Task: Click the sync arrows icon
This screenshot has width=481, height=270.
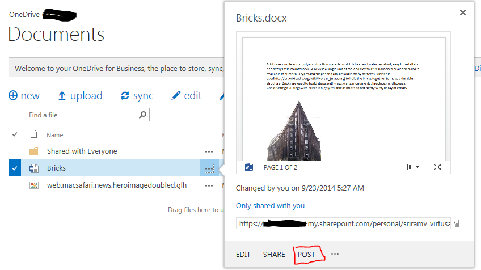Action: (125, 96)
